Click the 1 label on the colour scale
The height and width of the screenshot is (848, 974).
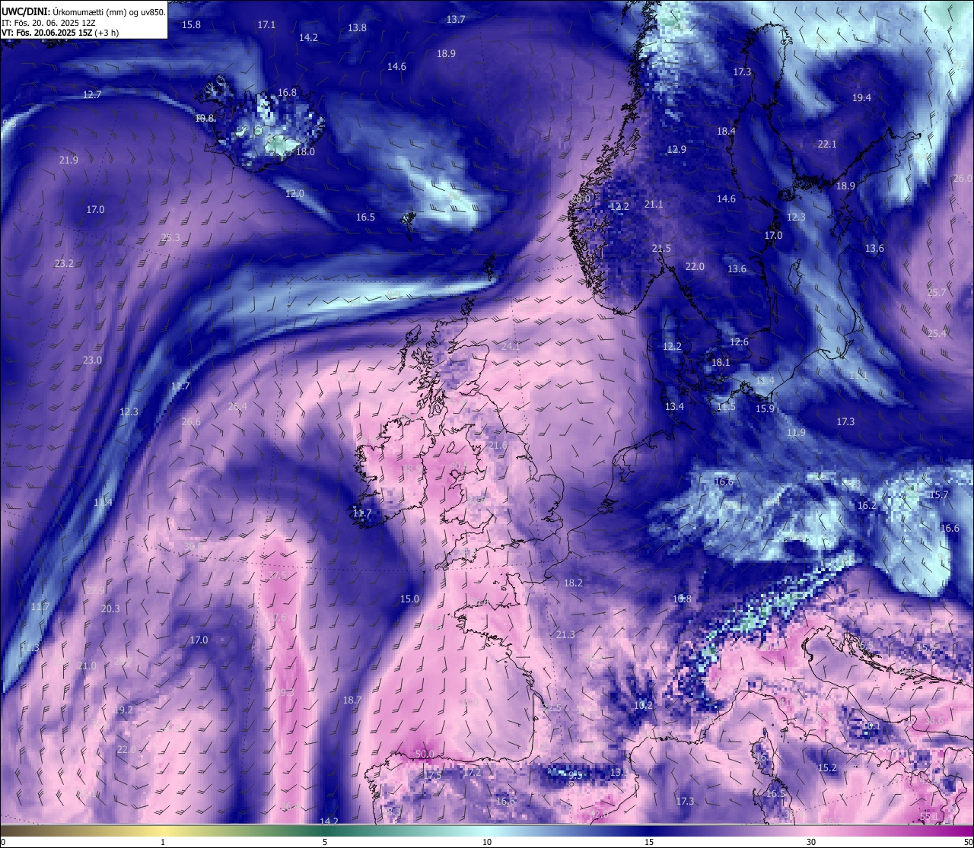pos(163,842)
